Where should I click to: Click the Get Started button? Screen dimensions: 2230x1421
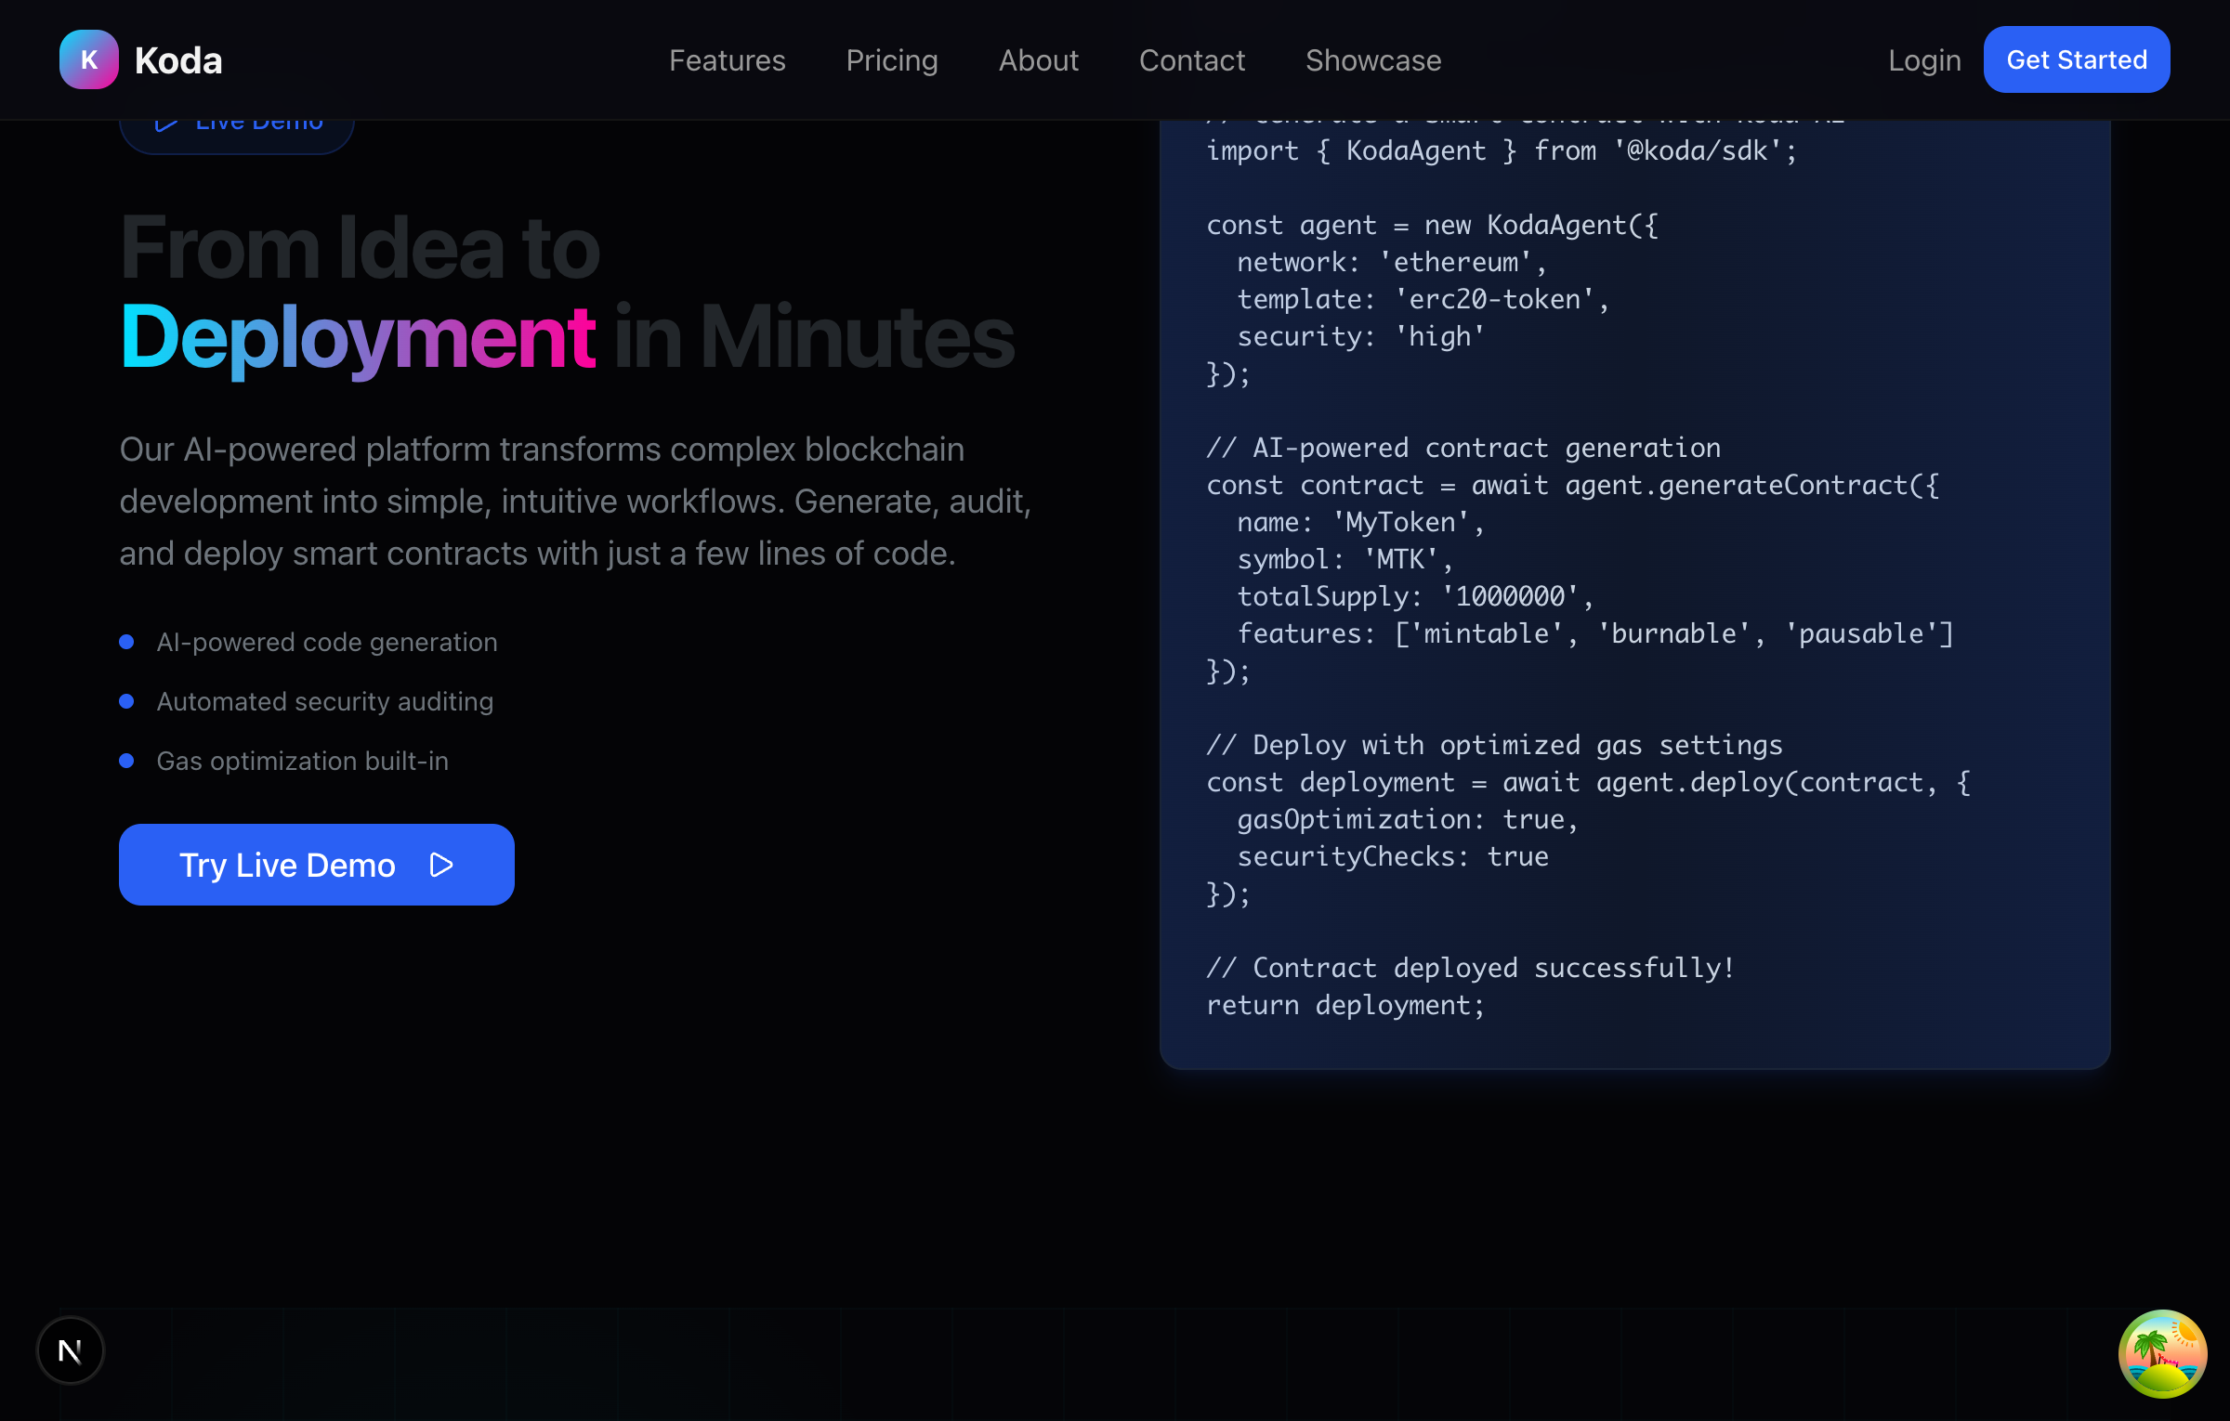(x=2076, y=59)
